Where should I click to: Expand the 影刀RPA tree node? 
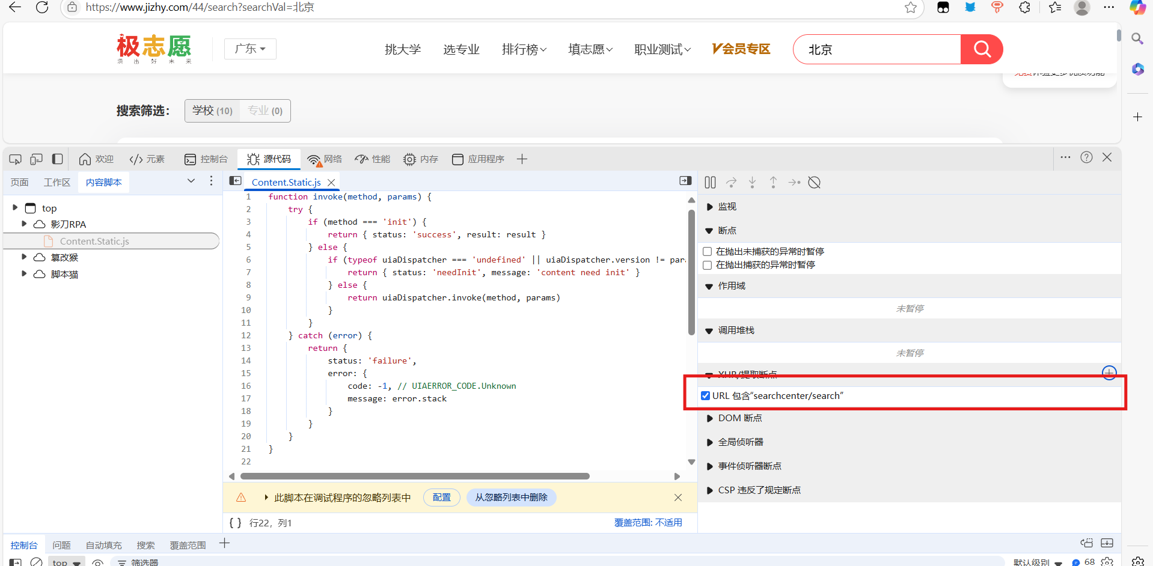tap(24, 224)
